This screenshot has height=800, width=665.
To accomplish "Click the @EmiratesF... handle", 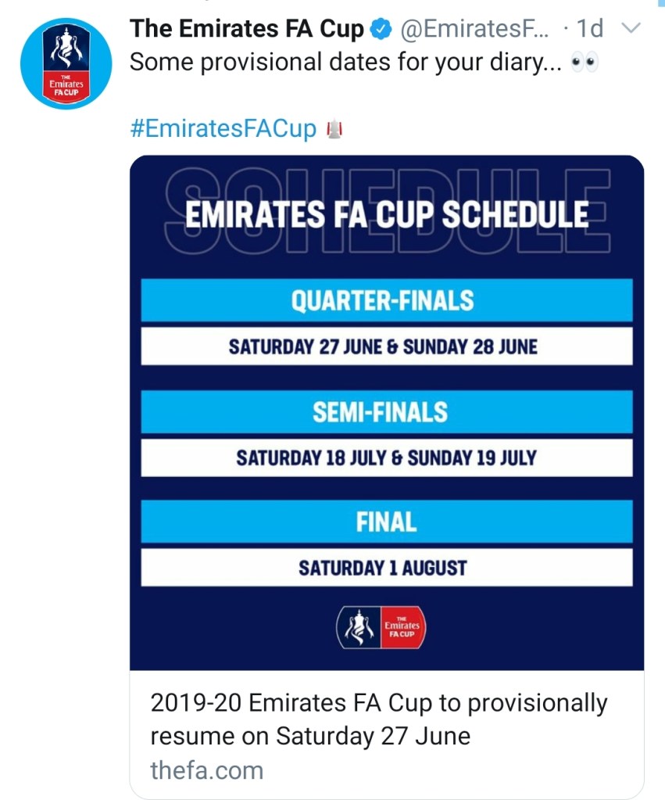I will click(x=474, y=30).
